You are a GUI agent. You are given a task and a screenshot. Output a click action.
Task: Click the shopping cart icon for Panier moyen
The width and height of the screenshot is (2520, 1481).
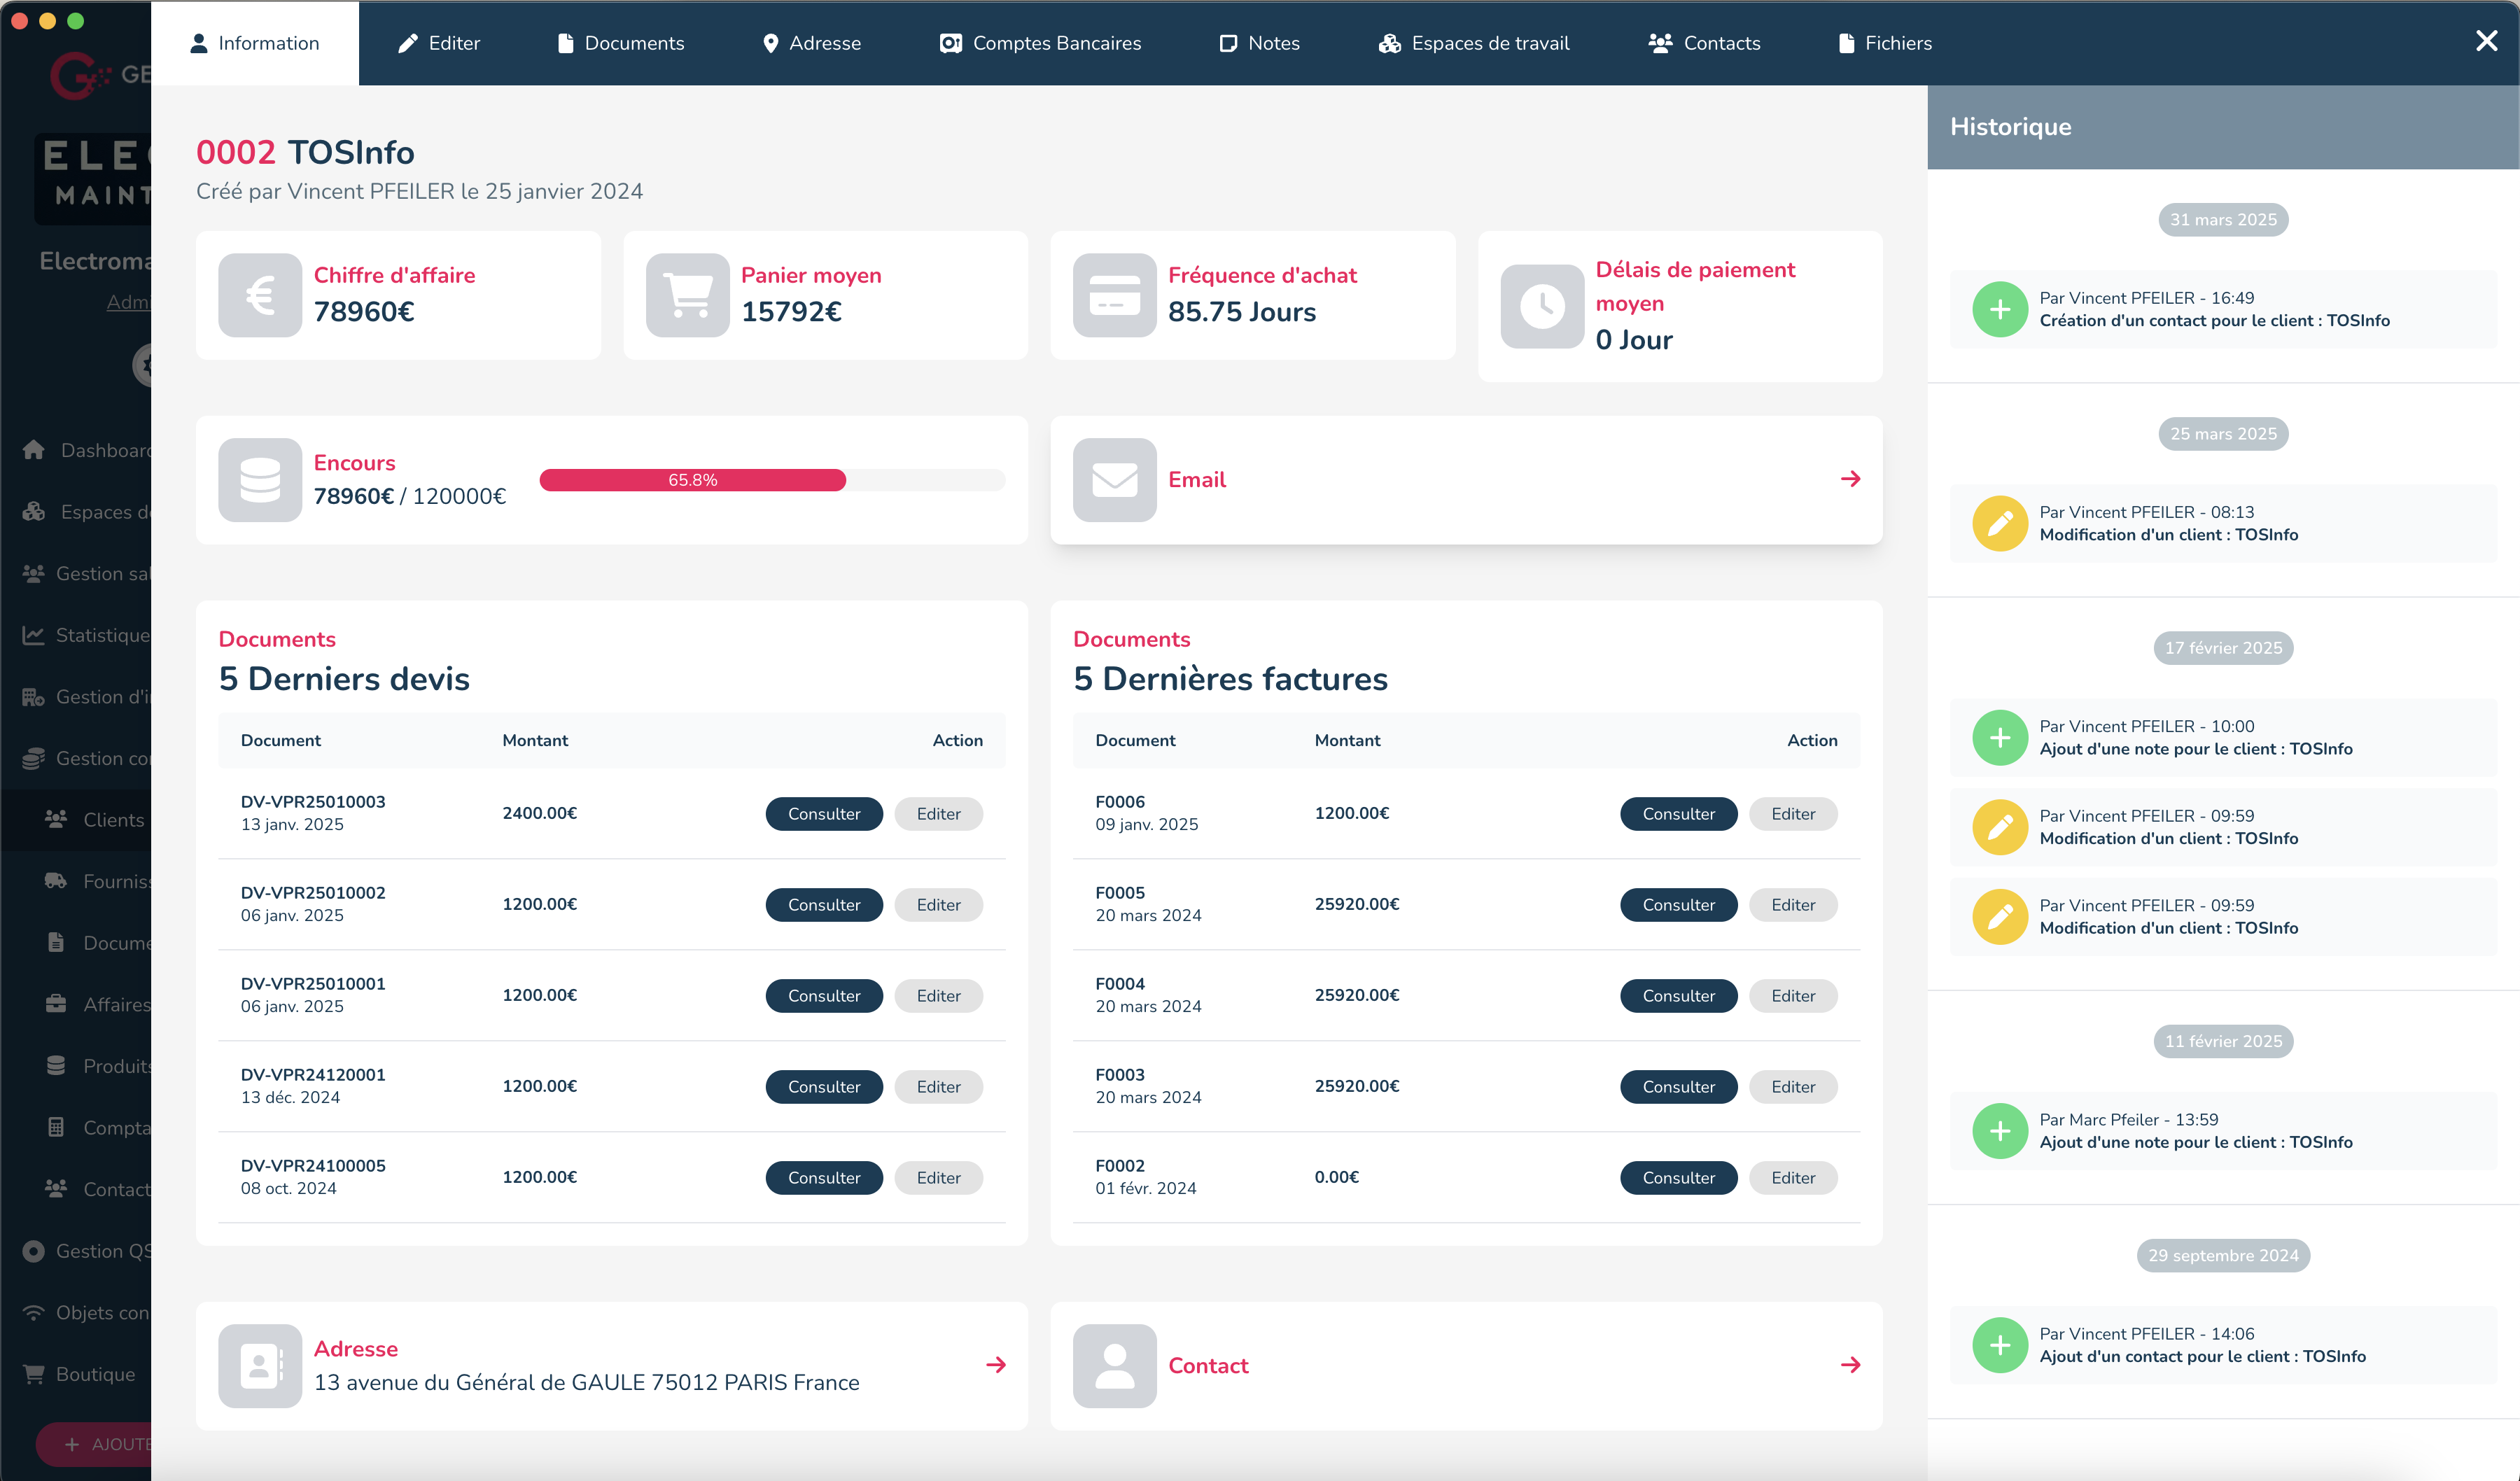(687, 295)
